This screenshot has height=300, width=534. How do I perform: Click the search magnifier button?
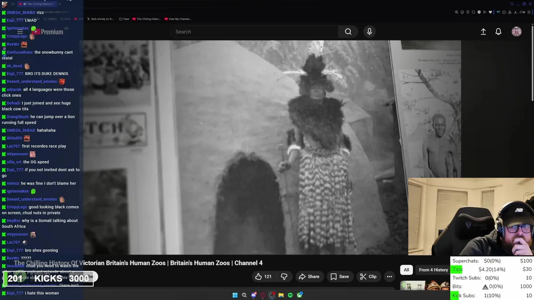pos(348,32)
